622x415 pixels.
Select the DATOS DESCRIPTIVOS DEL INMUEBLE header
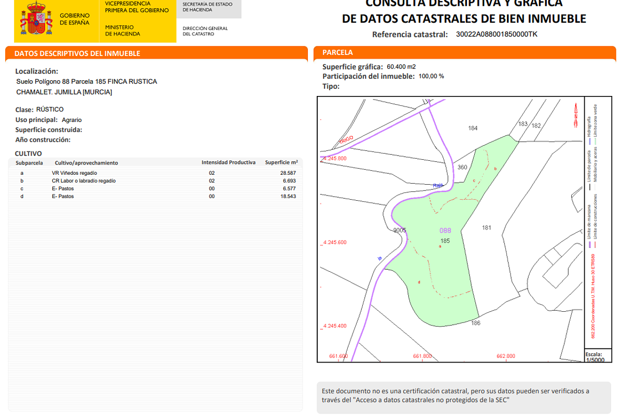click(x=77, y=53)
